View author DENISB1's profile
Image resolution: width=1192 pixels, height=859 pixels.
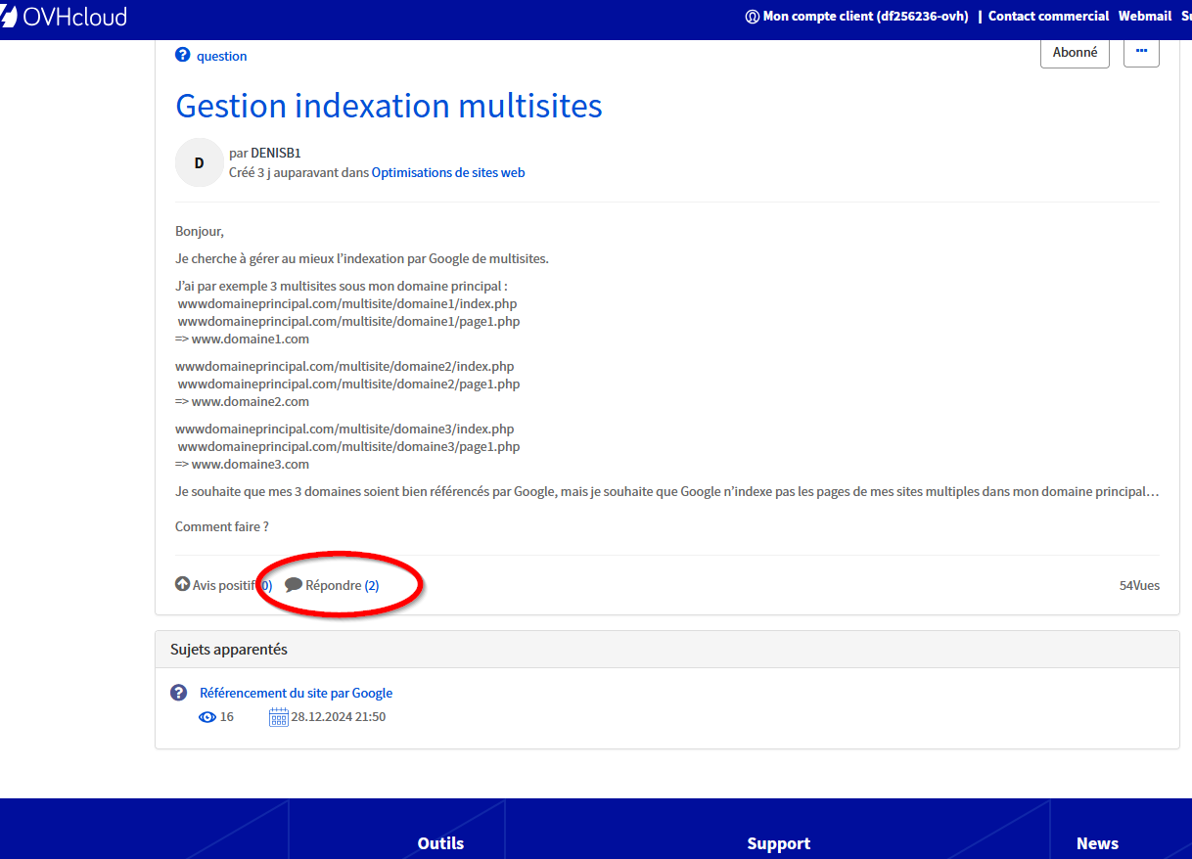(276, 154)
